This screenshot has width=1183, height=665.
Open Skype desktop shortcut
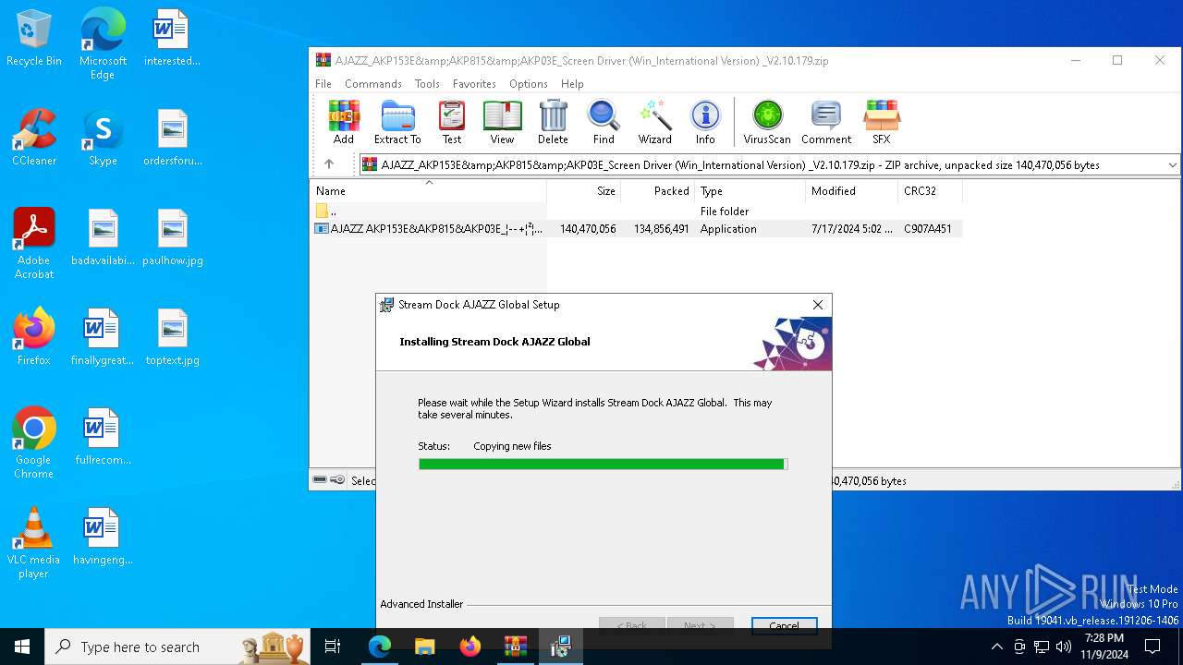pos(103,138)
